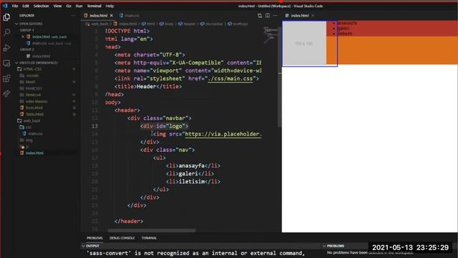Open the Run and Debug view

(x=6, y=48)
